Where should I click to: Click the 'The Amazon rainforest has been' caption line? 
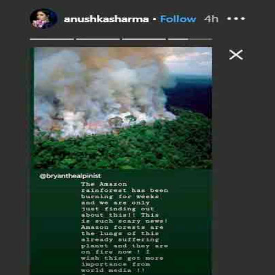pos(124,187)
